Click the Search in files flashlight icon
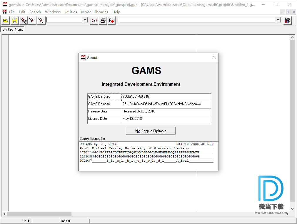Image resolution: width=297 pixels, height=224 pixels. pos(24,21)
